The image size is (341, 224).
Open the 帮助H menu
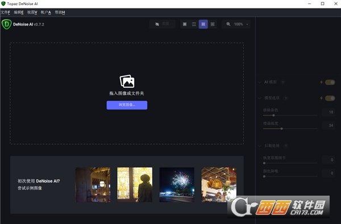pyautogui.click(x=60, y=12)
